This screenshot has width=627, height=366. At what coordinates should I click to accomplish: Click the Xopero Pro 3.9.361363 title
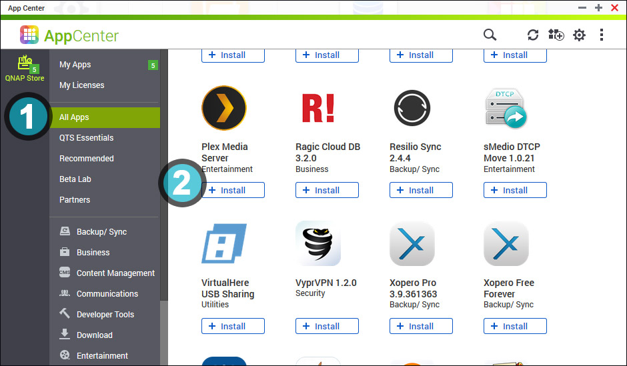pyautogui.click(x=413, y=289)
